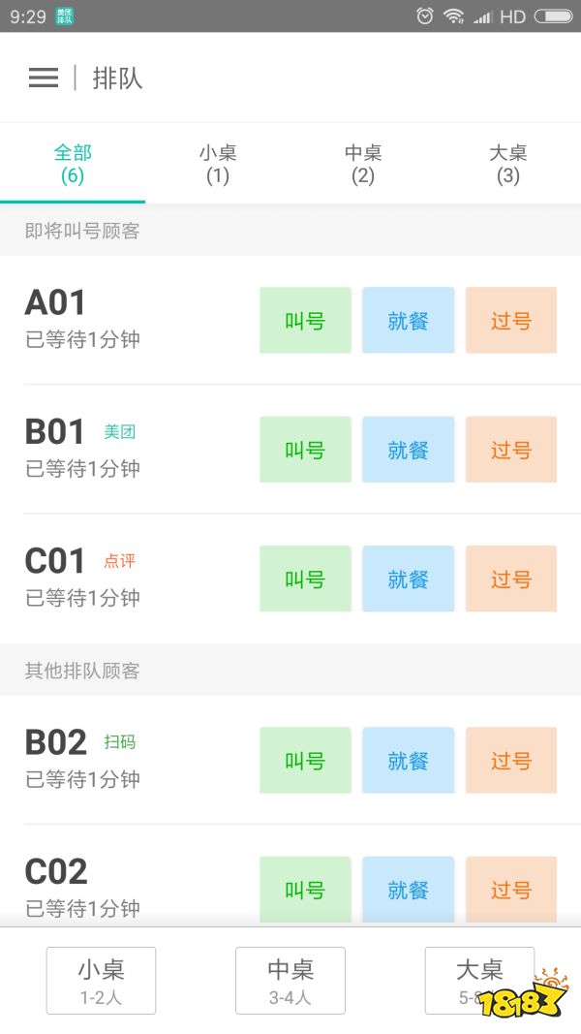Open the 大桌 tab
Image resolution: width=581 pixels, height=1034 pixels.
[508, 164]
